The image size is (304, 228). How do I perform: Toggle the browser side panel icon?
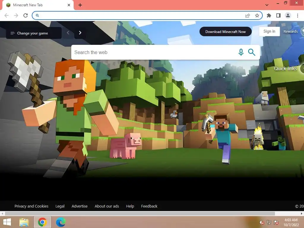coord(278,15)
